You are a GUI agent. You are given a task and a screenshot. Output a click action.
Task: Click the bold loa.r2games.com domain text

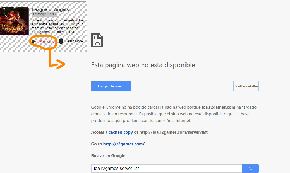218,107
